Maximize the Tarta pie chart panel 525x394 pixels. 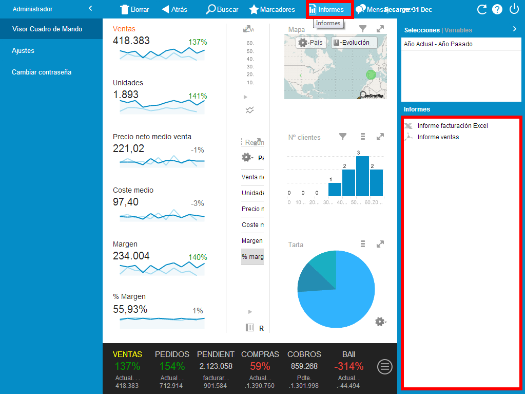click(380, 244)
